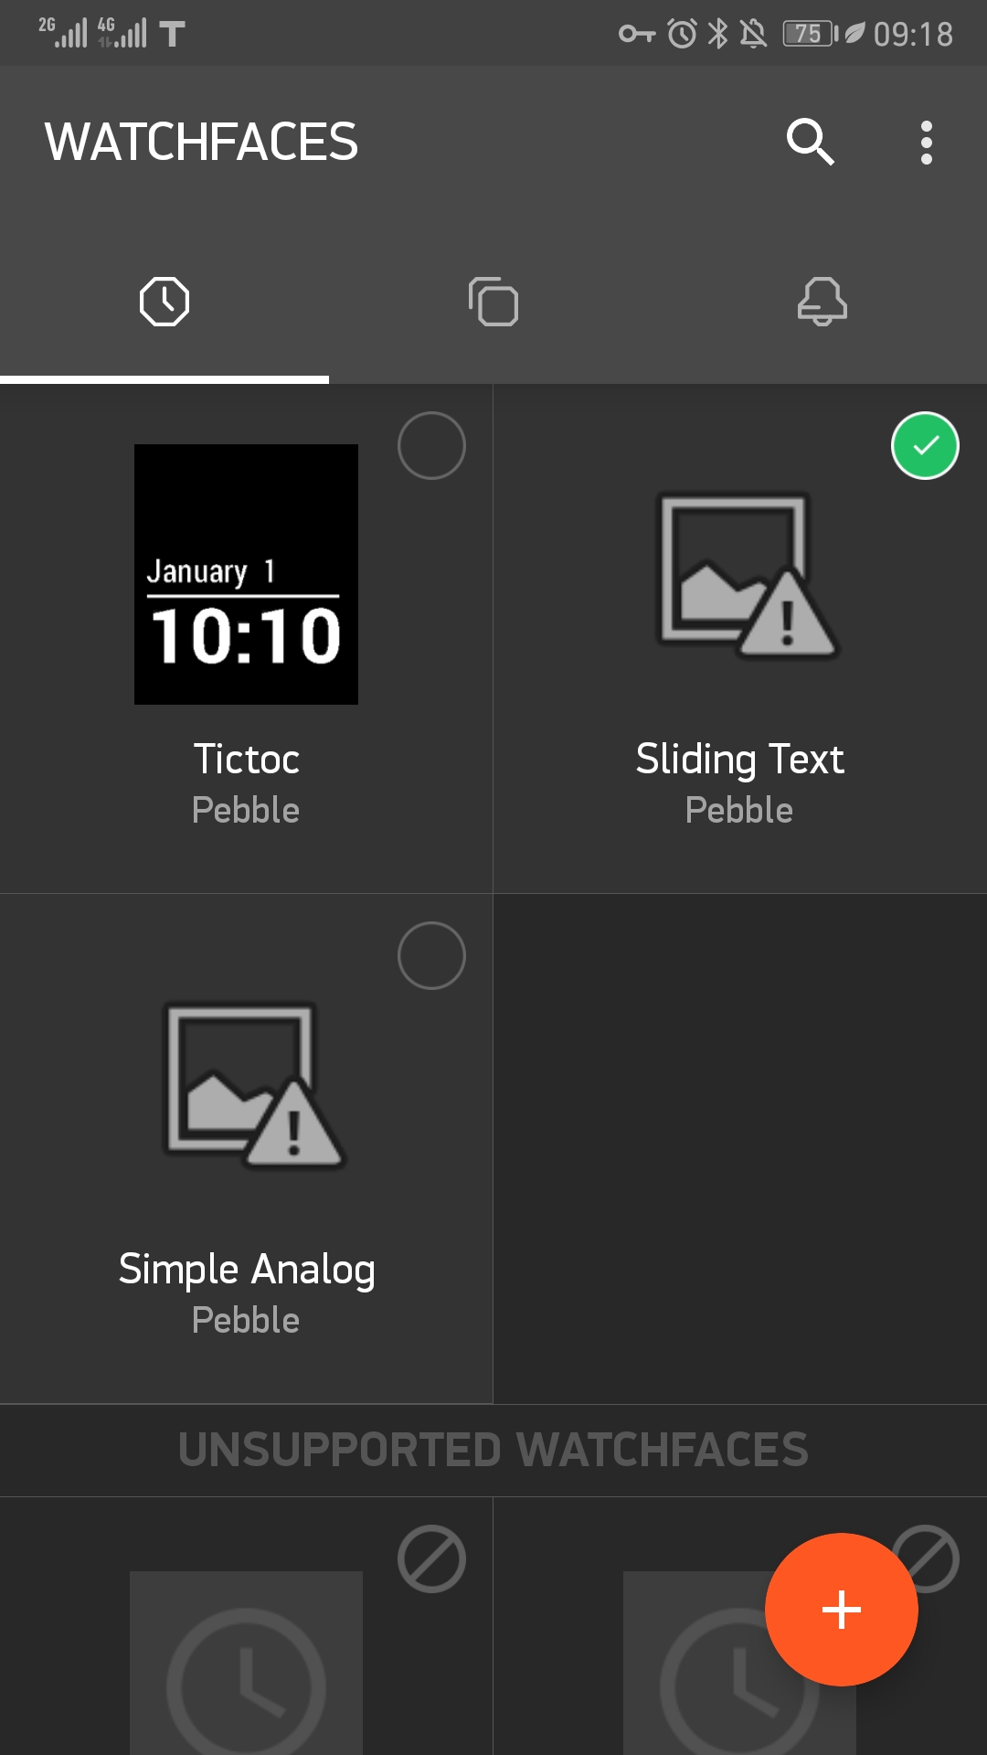Tap the alarm clock status icon

(x=682, y=34)
